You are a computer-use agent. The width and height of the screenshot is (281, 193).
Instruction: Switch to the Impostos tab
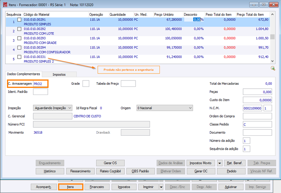click(x=59, y=75)
